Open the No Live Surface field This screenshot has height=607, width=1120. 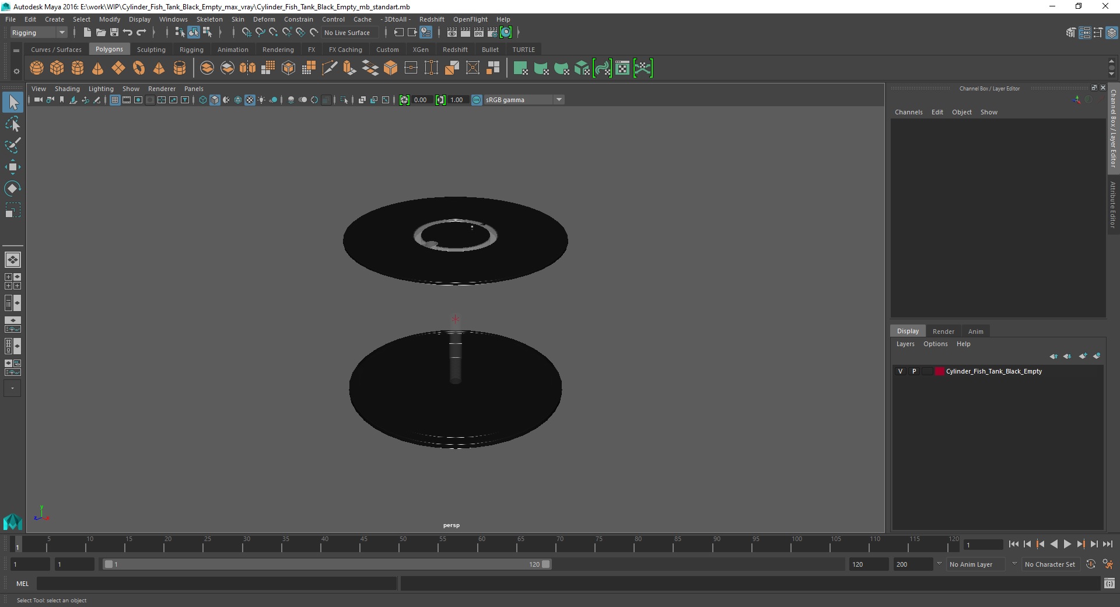(x=352, y=33)
